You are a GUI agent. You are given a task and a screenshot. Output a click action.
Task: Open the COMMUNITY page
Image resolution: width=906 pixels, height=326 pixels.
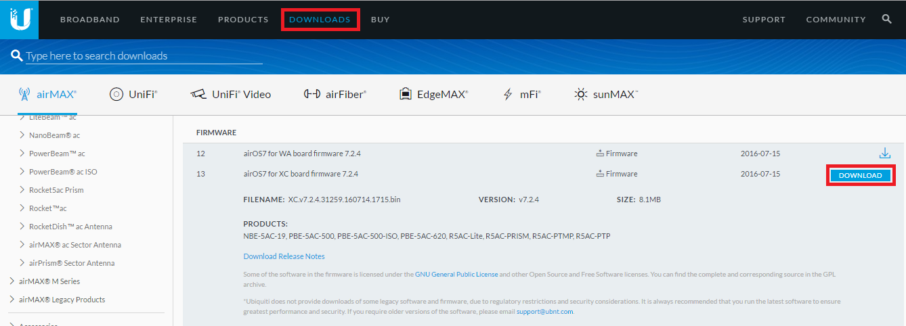(x=836, y=20)
